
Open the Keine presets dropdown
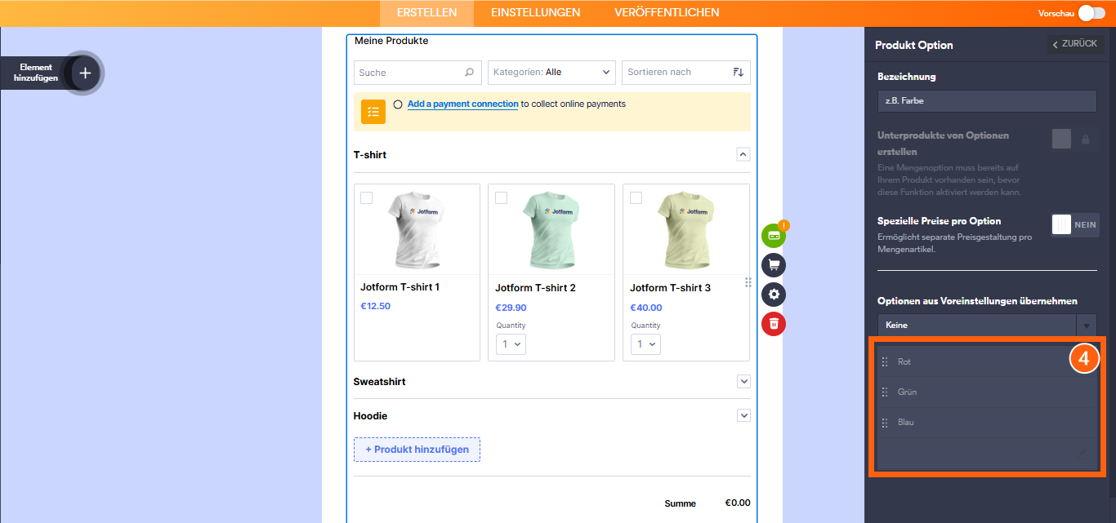[986, 324]
